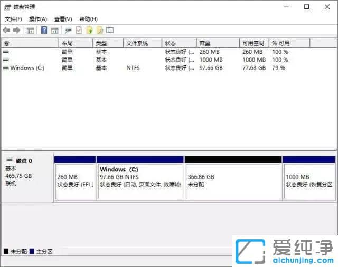Image resolution: width=338 pixels, height=267 pixels.
Task: Click the Forward arrow in the toolbar
Action: [x=16, y=31]
